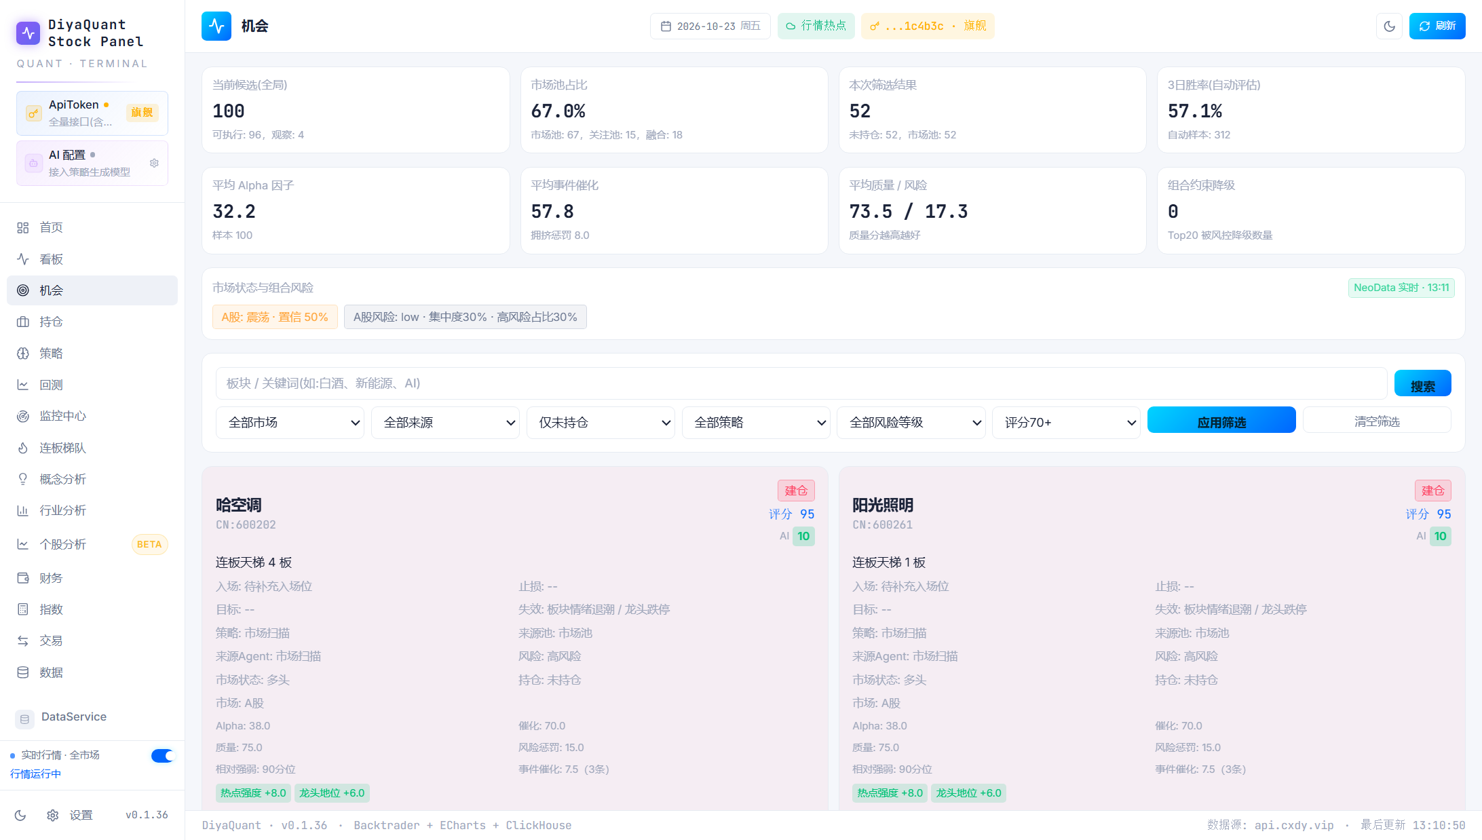Open 数据 menu item
The width and height of the screenshot is (1482, 840).
[x=92, y=672]
